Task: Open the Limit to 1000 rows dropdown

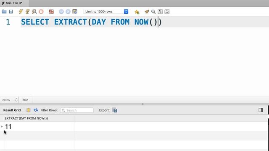Action: pyautogui.click(x=106, y=11)
